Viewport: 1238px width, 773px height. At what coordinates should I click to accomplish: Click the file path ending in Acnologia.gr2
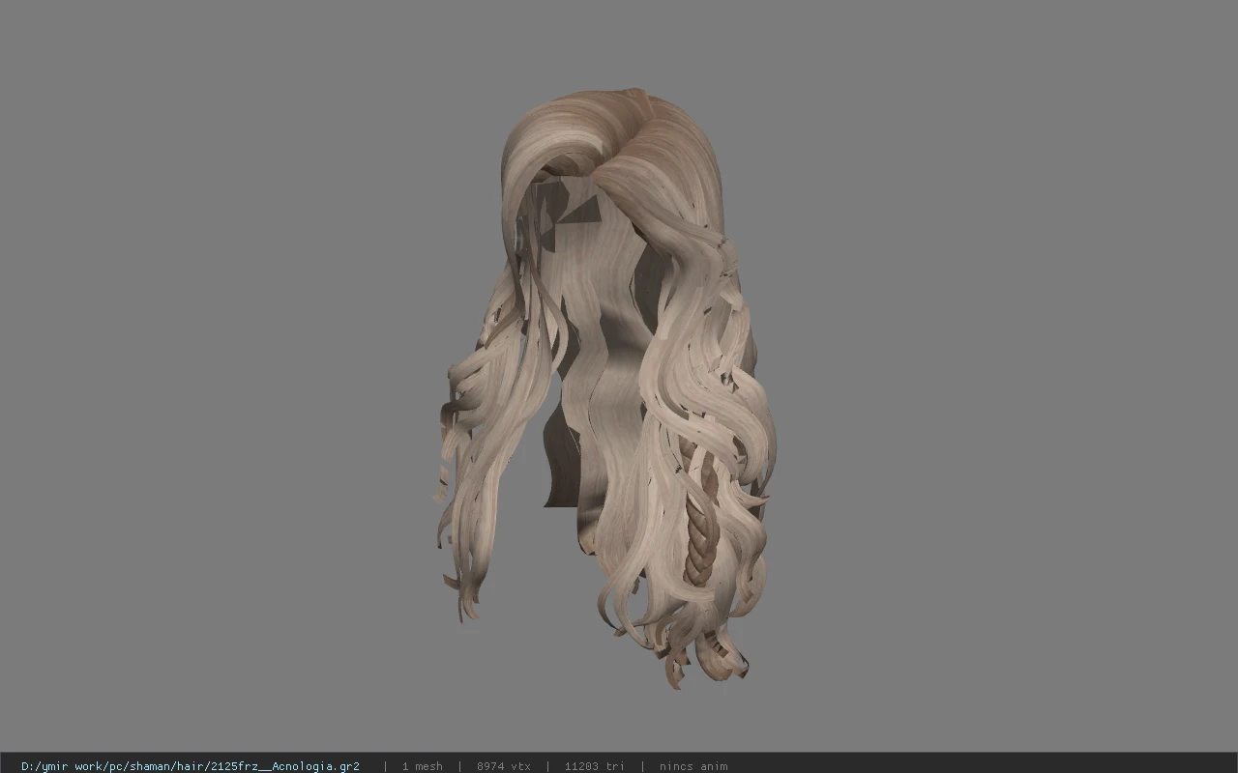(x=191, y=766)
